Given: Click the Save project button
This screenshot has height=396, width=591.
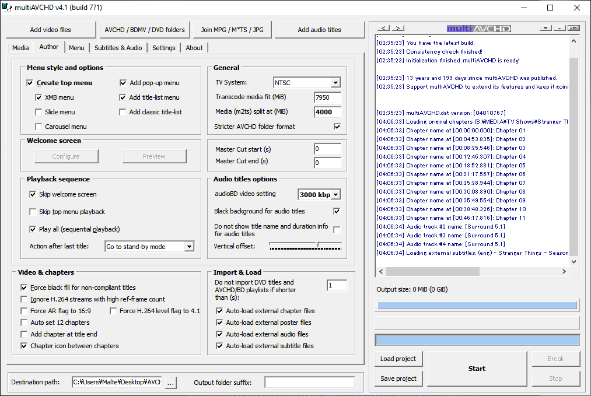Looking at the screenshot, I should coord(398,379).
